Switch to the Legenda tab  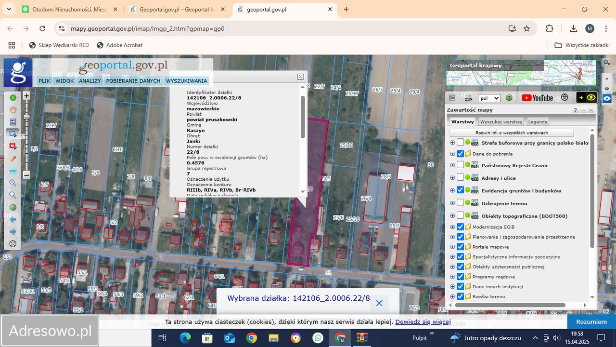[x=538, y=122]
